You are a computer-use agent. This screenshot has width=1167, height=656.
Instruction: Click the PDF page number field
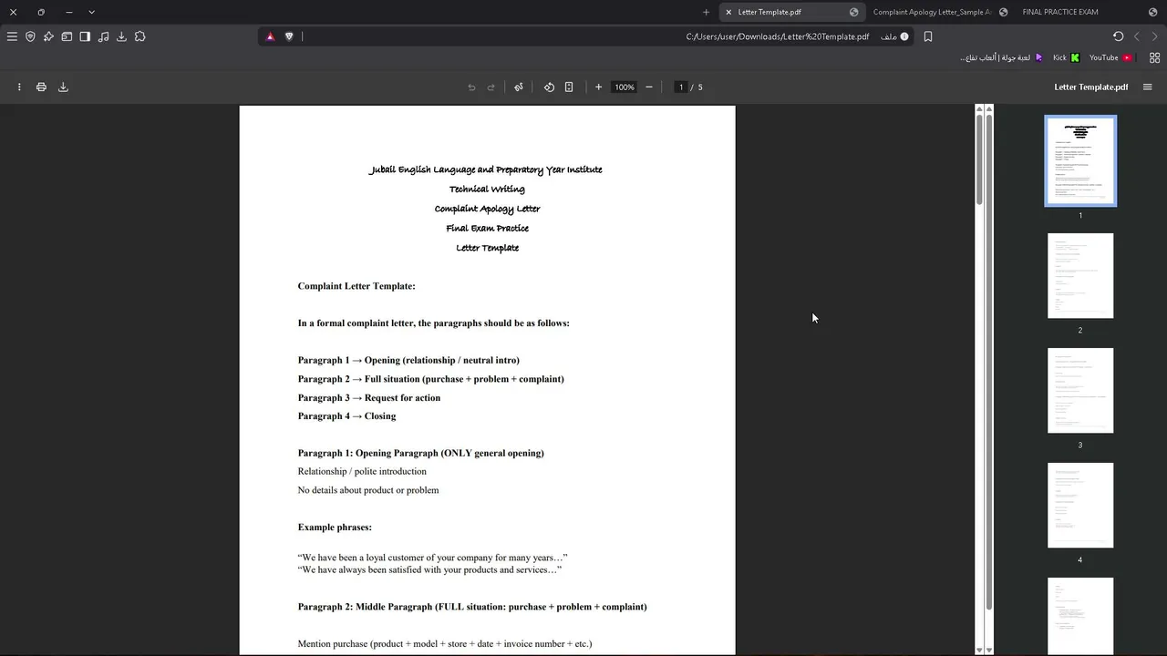tap(680, 87)
